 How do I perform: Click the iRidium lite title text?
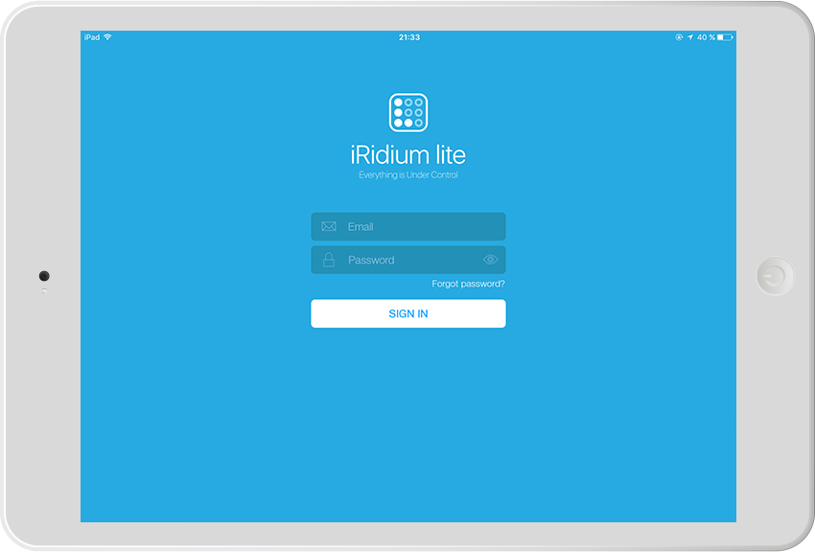click(407, 155)
